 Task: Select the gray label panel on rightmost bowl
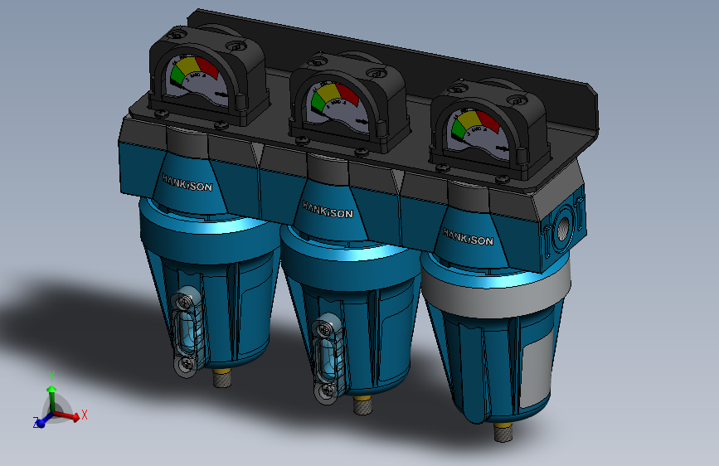point(537,369)
